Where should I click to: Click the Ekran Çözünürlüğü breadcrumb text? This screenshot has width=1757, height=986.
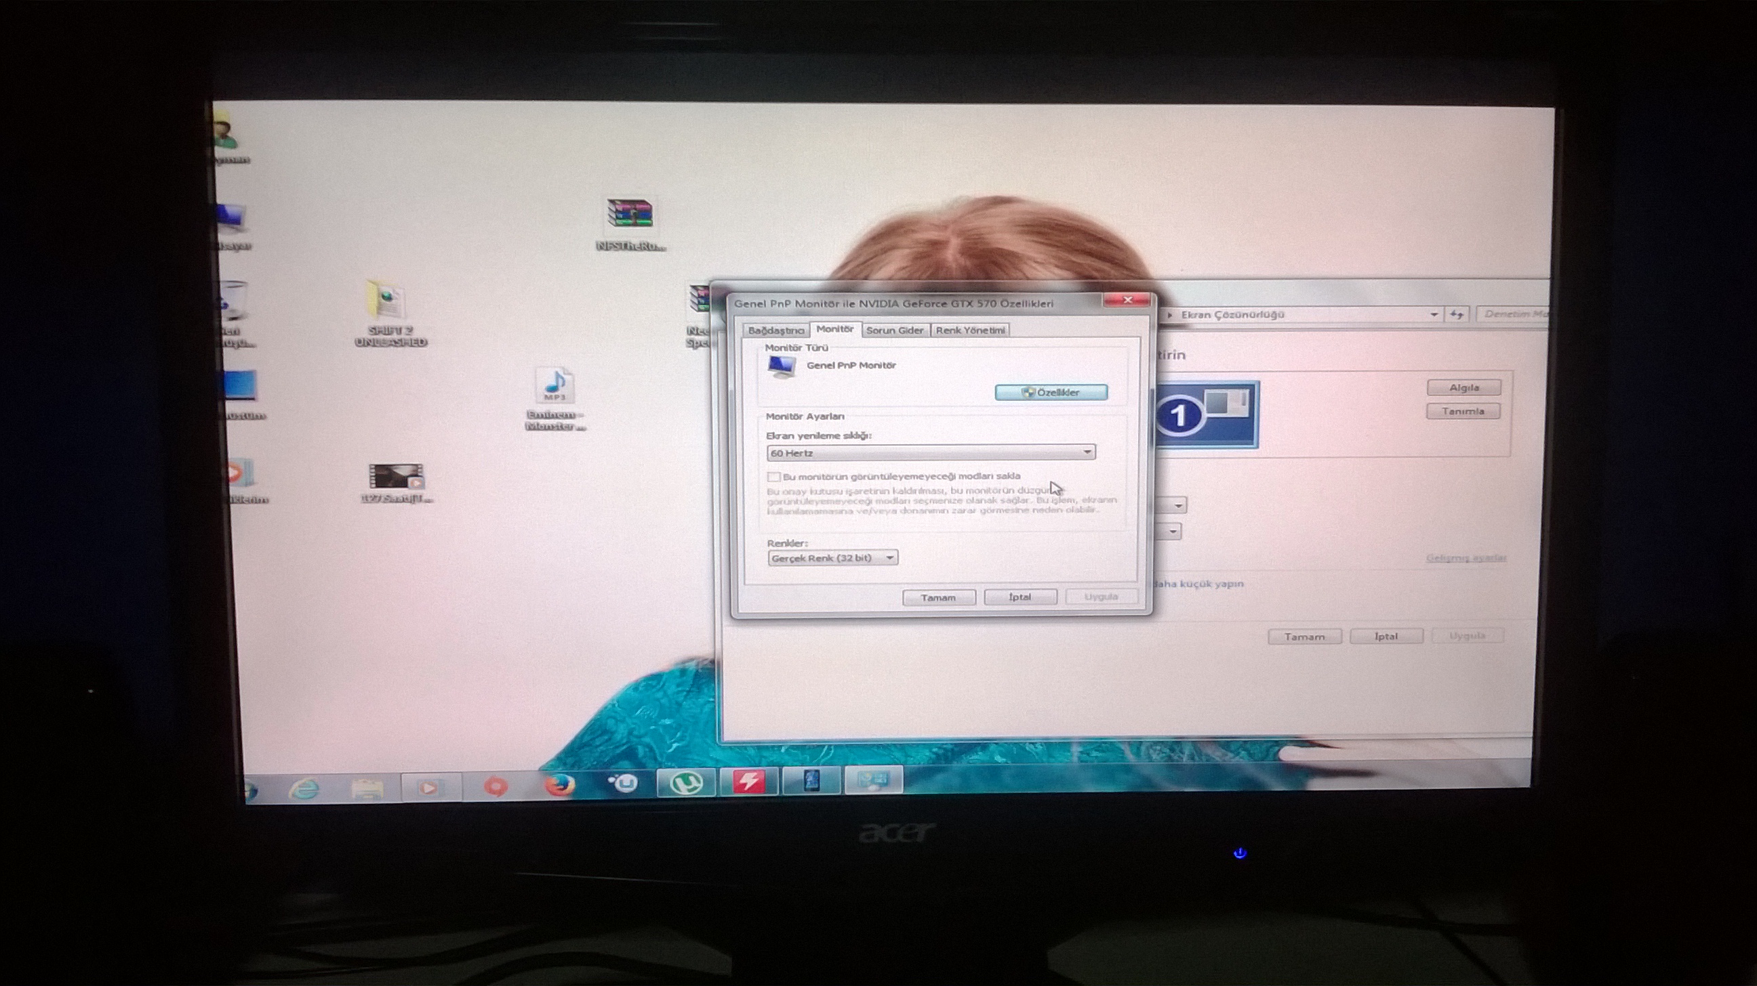tap(1232, 315)
